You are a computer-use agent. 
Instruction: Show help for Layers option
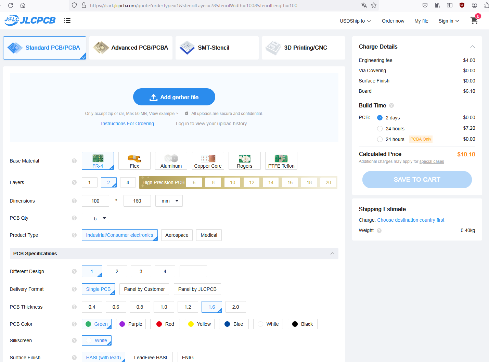click(74, 182)
